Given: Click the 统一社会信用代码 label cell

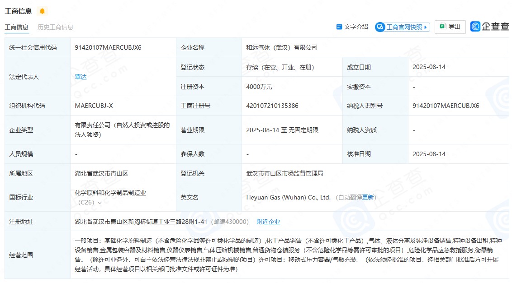Looking at the screenshot, I should (38, 47).
